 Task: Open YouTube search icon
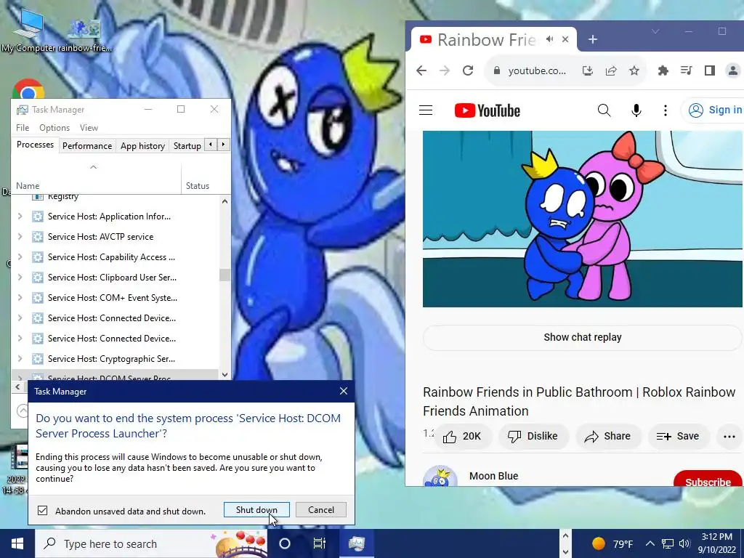[604, 110]
